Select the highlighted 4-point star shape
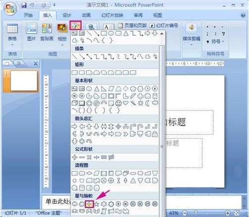The image size is (249, 217). (89, 204)
